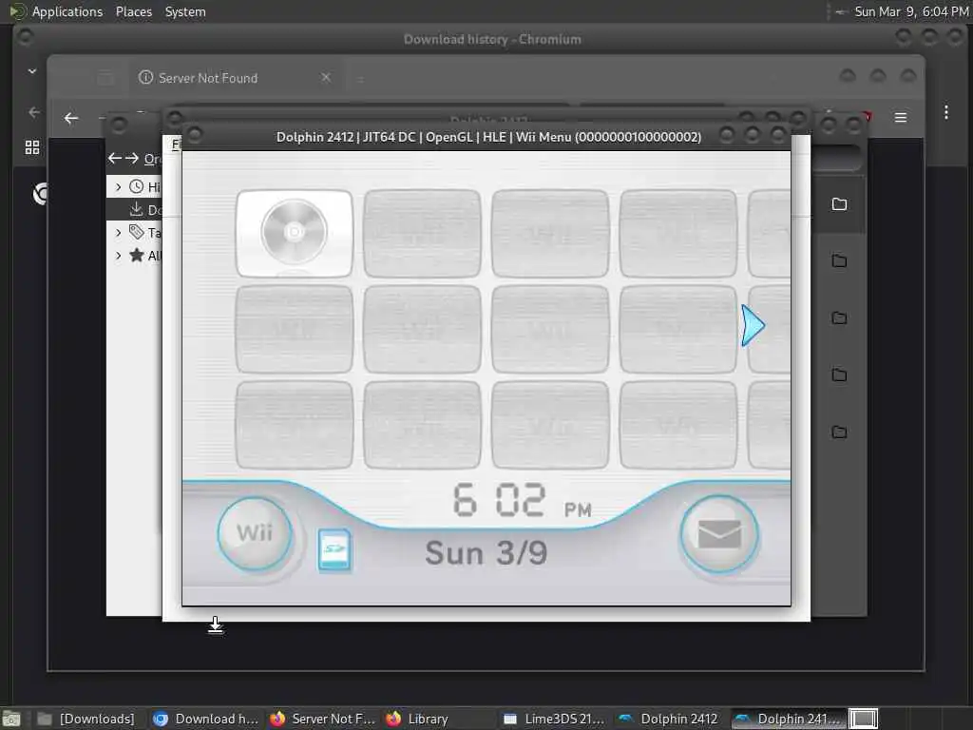Click the Tags label icon in Library

(136, 232)
